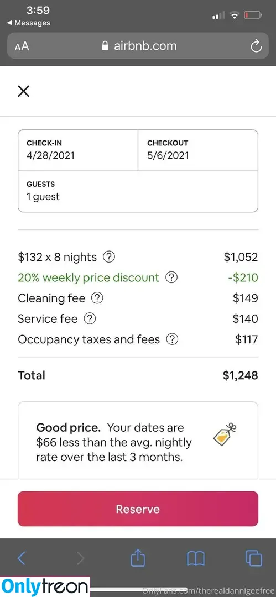Tap the airbnb.com address bar
The height and width of the screenshot is (597, 276).
click(x=138, y=46)
